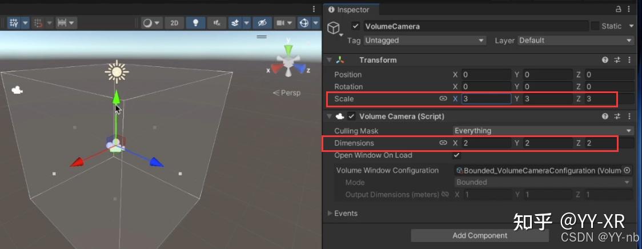This screenshot has width=642, height=249.
Task: Click the red X move arrow handle
Action: tap(77, 162)
